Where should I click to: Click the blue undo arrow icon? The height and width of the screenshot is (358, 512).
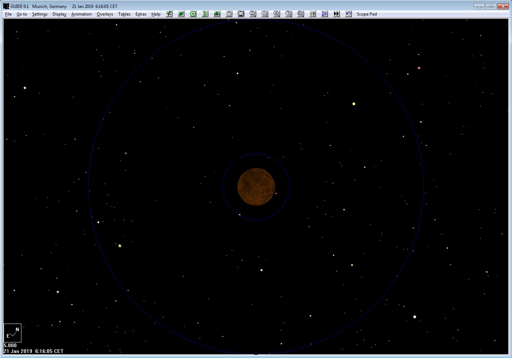(x=349, y=14)
